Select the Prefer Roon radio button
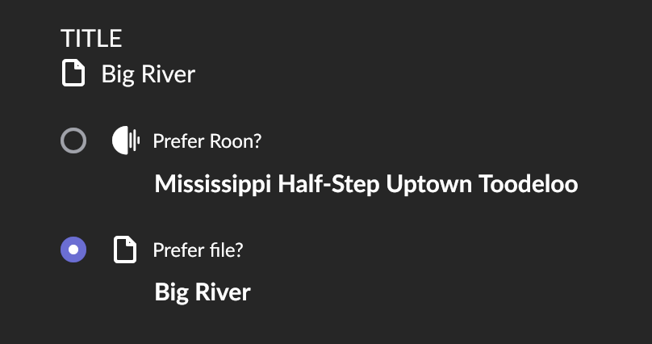 (73, 141)
